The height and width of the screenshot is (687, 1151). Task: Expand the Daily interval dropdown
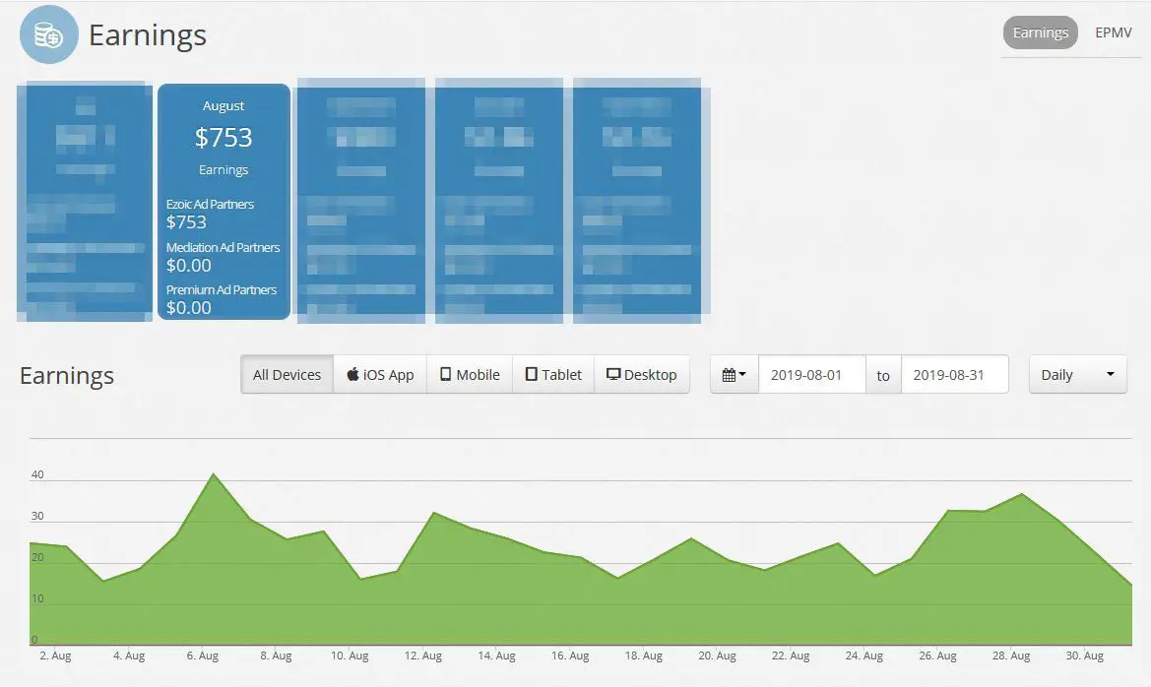1077,374
